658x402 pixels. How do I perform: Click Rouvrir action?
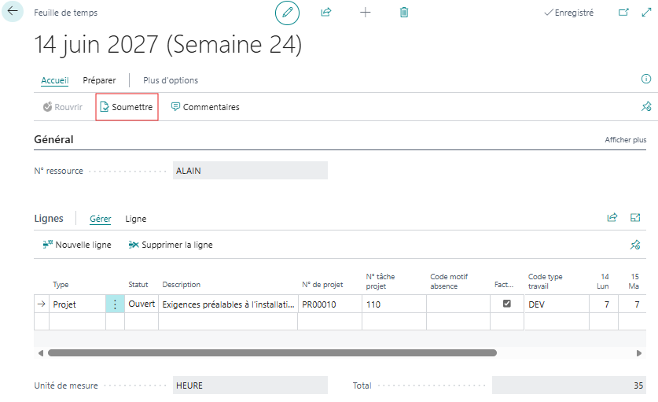click(63, 107)
